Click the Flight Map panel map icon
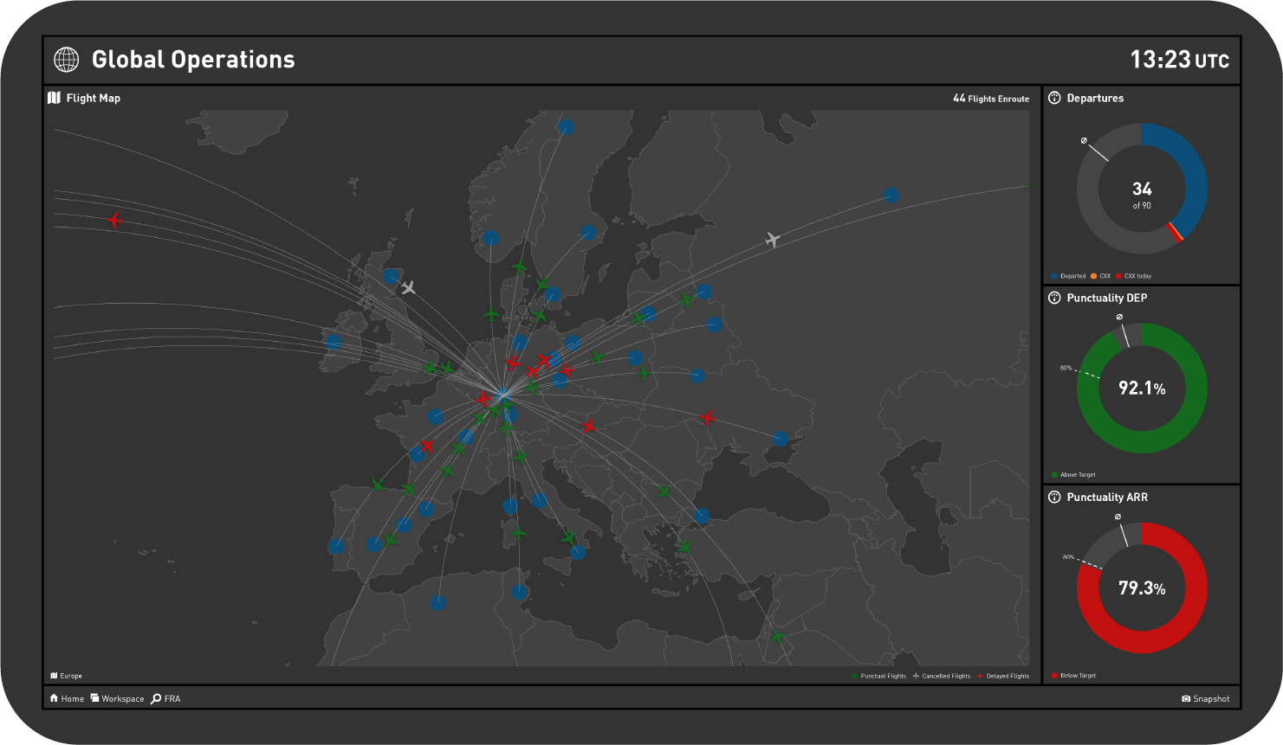Image resolution: width=1283 pixels, height=745 pixels. click(55, 98)
